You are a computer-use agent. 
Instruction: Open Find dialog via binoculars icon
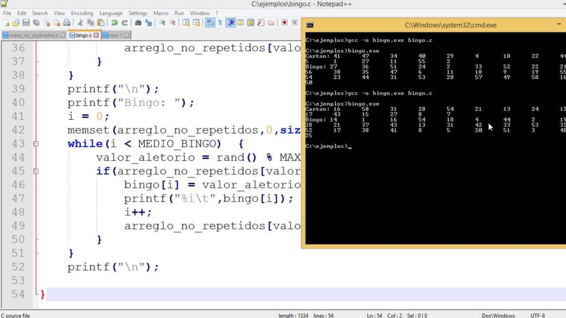tap(138, 24)
